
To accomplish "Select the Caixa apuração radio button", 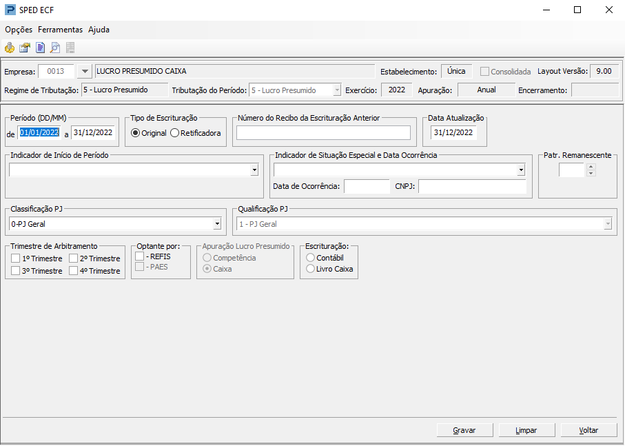I will point(207,269).
